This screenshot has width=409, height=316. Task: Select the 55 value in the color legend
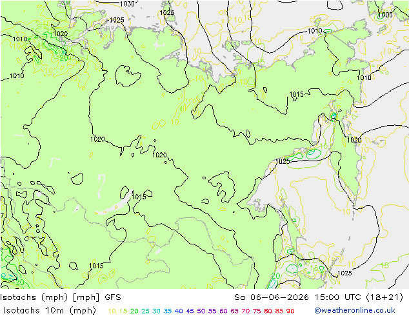212,311
